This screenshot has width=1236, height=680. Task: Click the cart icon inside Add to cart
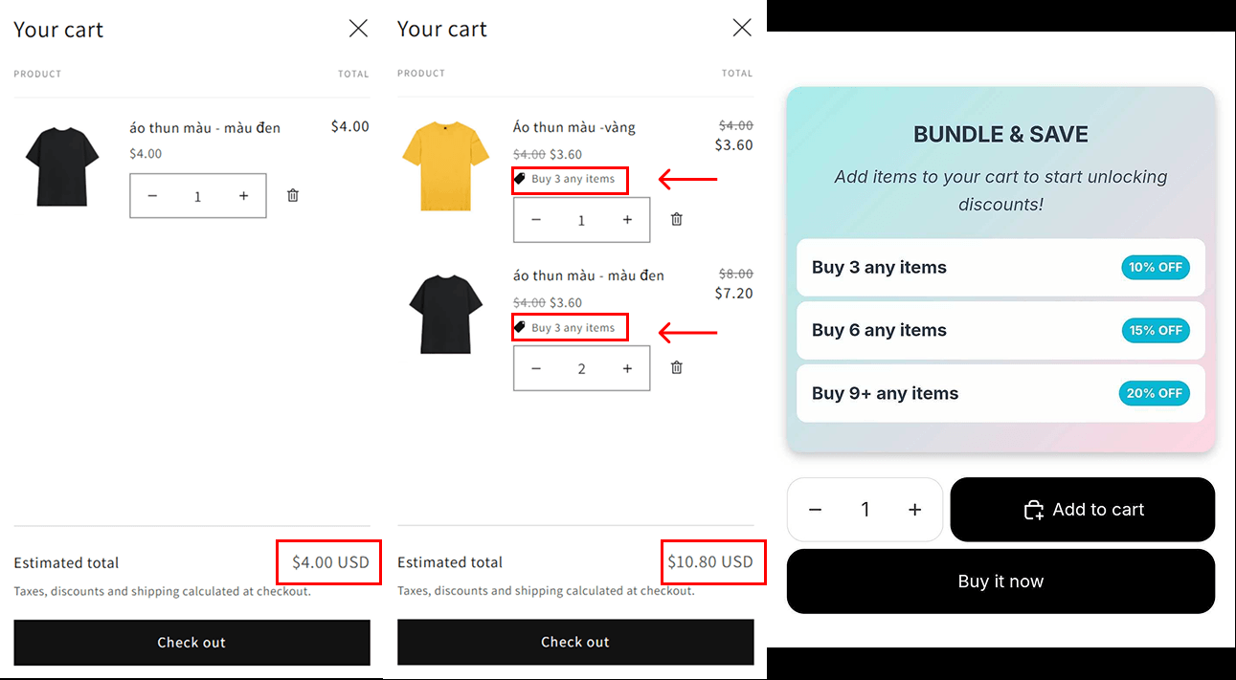pyautogui.click(x=1034, y=509)
